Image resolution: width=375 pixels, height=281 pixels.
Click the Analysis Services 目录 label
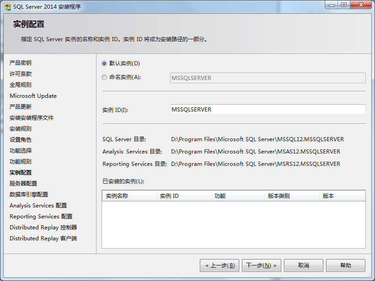[x=132, y=152]
